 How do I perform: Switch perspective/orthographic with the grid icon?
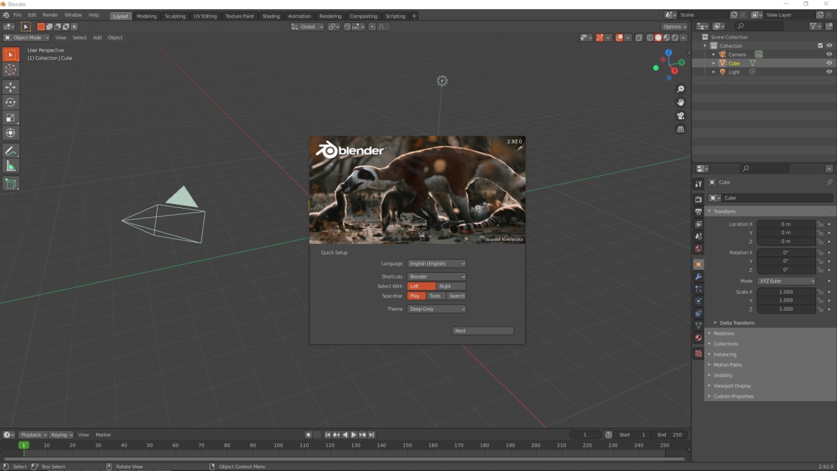[x=680, y=129]
